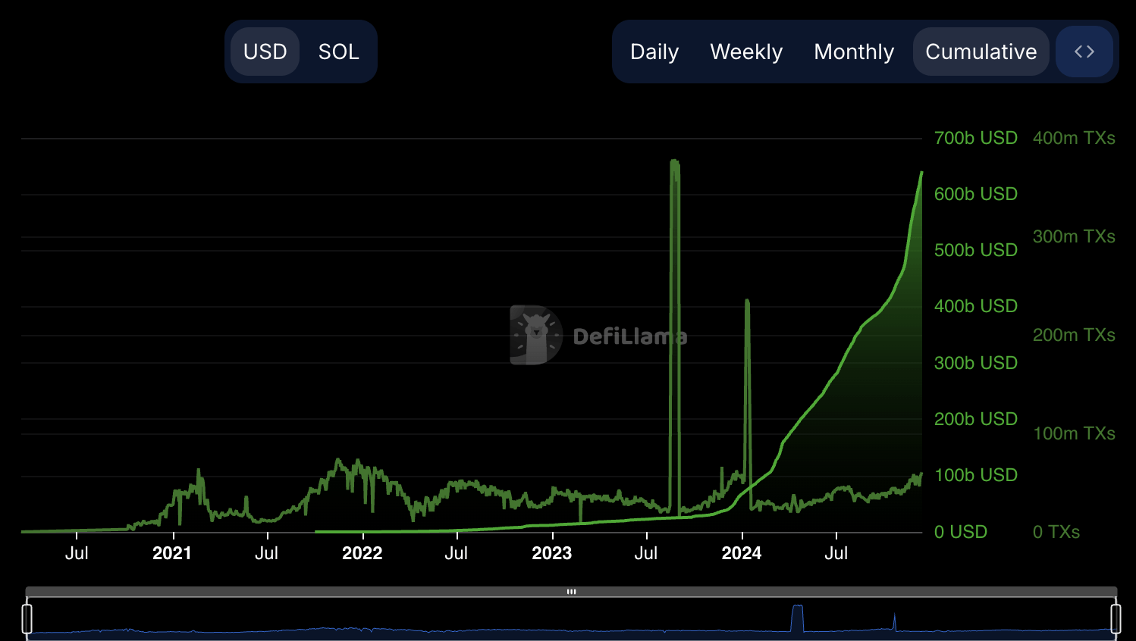1136x641 pixels.
Task: Click the 2024 label on the x-axis
Action: pyautogui.click(x=742, y=553)
